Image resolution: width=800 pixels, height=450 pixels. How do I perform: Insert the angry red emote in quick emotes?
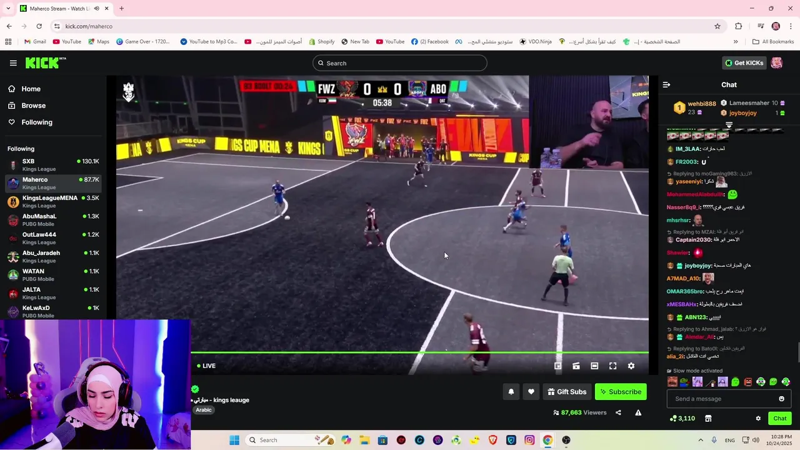(x=748, y=382)
